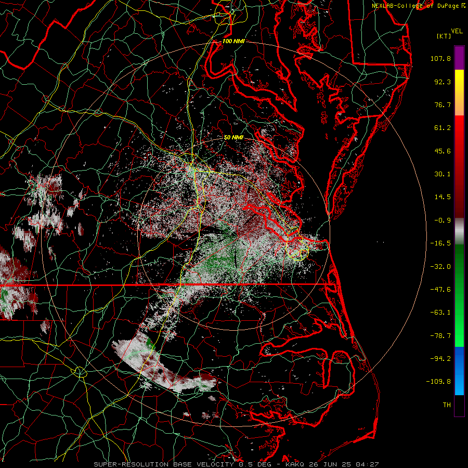468x468 pixels.
Task: Pick the orange segment of the velocity scale
Action: click(459, 105)
